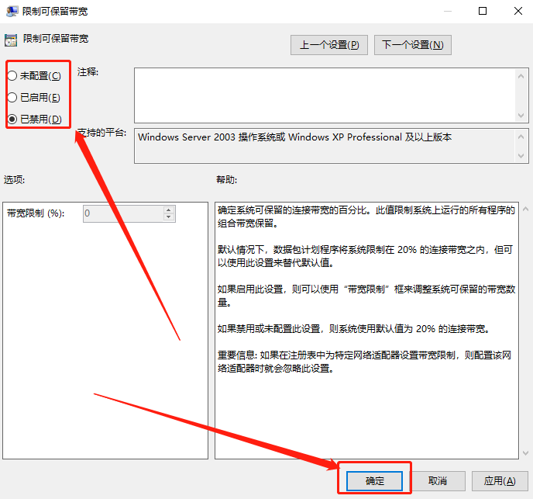Click the down arrow of the 注释 box scrollbar
Image resolution: width=533 pixels, height=499 pixels.
[522, 116]
